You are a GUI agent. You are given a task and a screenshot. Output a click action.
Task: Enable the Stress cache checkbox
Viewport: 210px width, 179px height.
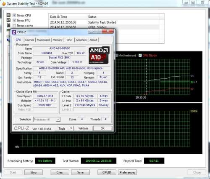click(x=14, y=26)
